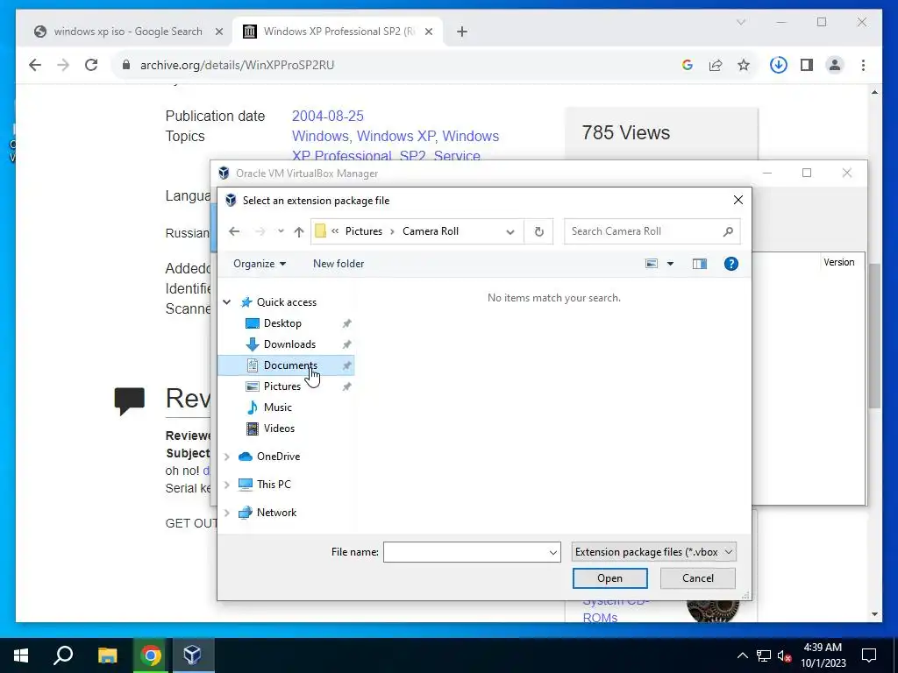The width and height of the screenshot is (898, 673).
Task: Open the 2004-08-25 publication date link
Action: coord(328,117)
